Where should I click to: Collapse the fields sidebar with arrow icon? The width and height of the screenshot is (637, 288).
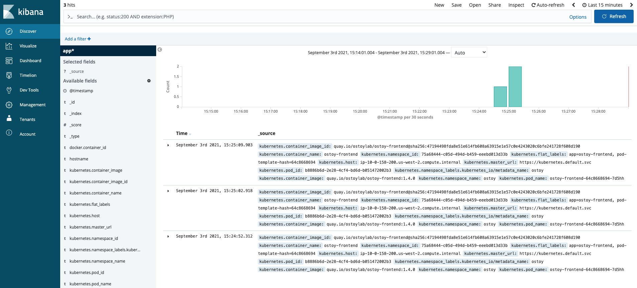[160, 50]
